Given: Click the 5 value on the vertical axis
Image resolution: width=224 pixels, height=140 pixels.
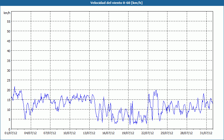Looking at the screenshot, I should point(10,120).
